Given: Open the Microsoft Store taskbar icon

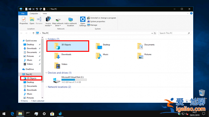Looking at the screenshot, I should 52,114.
